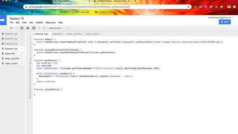Click 'urlArray' in the return statement
Viewport: 238px width, 134px height.
tap(49, 82)
